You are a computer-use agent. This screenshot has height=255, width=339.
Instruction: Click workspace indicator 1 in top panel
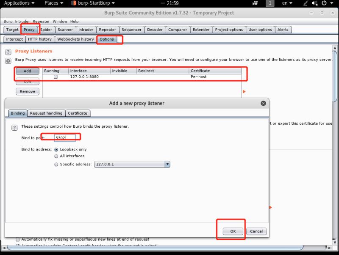(270, 3)
